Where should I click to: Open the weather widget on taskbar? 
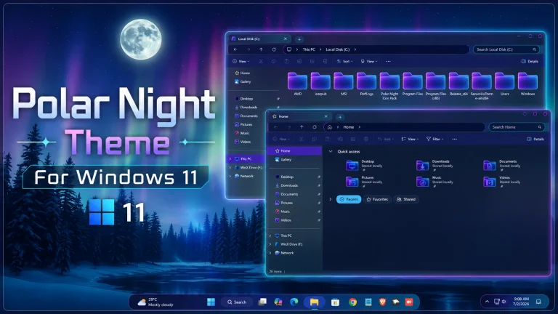point(155,302)
